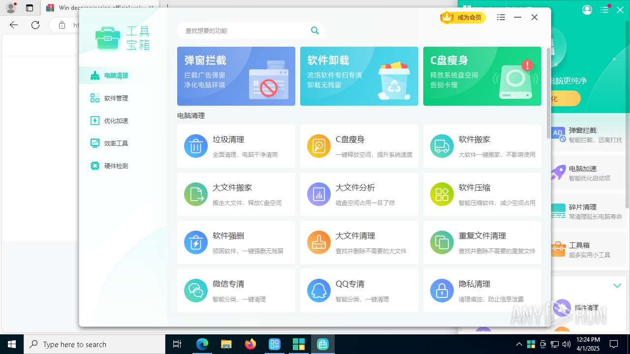Open File Explorer from the taskbar
Image resolution: width=630 pixels, height=354 pixels.
click(226, 344)
